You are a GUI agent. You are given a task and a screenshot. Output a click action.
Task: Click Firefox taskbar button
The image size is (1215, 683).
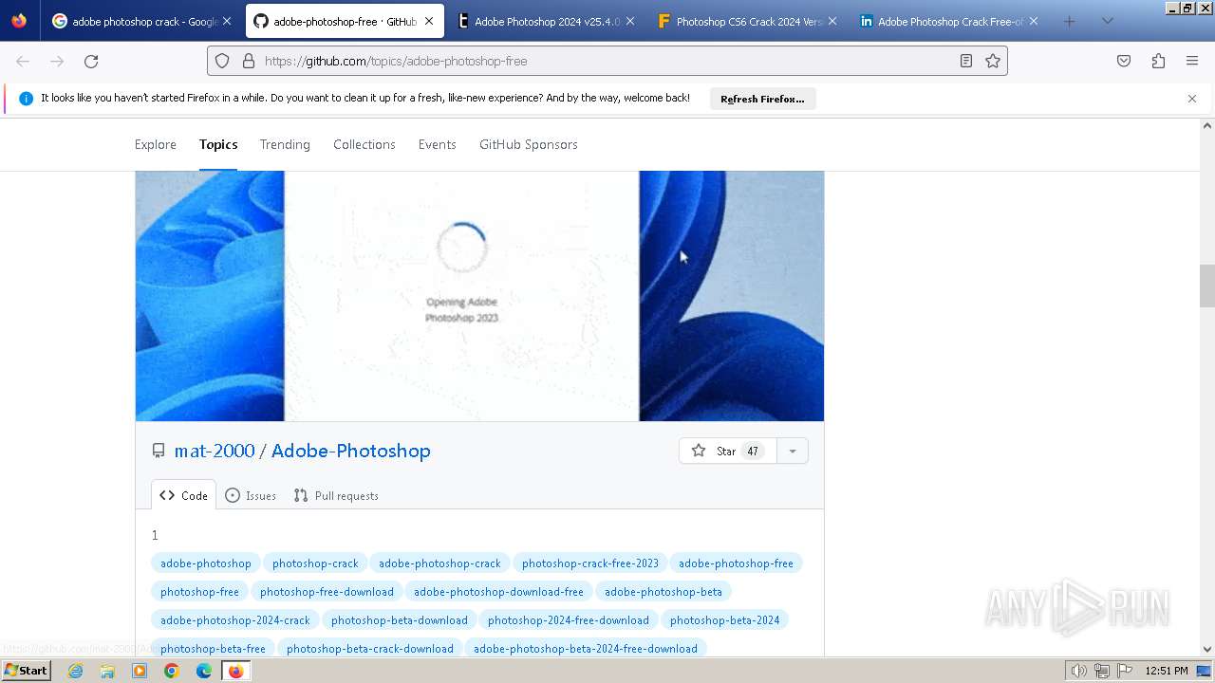coord(235,671)
